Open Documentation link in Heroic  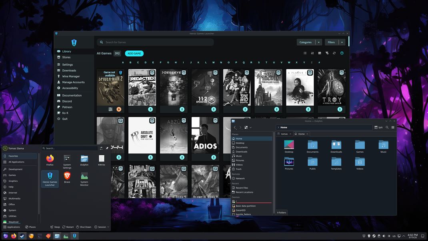(x=74, y=95)
